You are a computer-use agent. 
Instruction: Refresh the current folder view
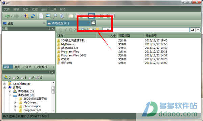pyautogui.click(x=33, y=16)
